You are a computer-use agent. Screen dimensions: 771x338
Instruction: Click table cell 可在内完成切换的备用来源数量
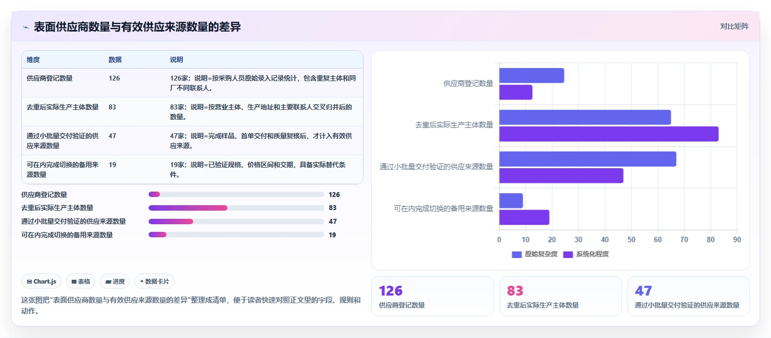(x=63, y=169)
